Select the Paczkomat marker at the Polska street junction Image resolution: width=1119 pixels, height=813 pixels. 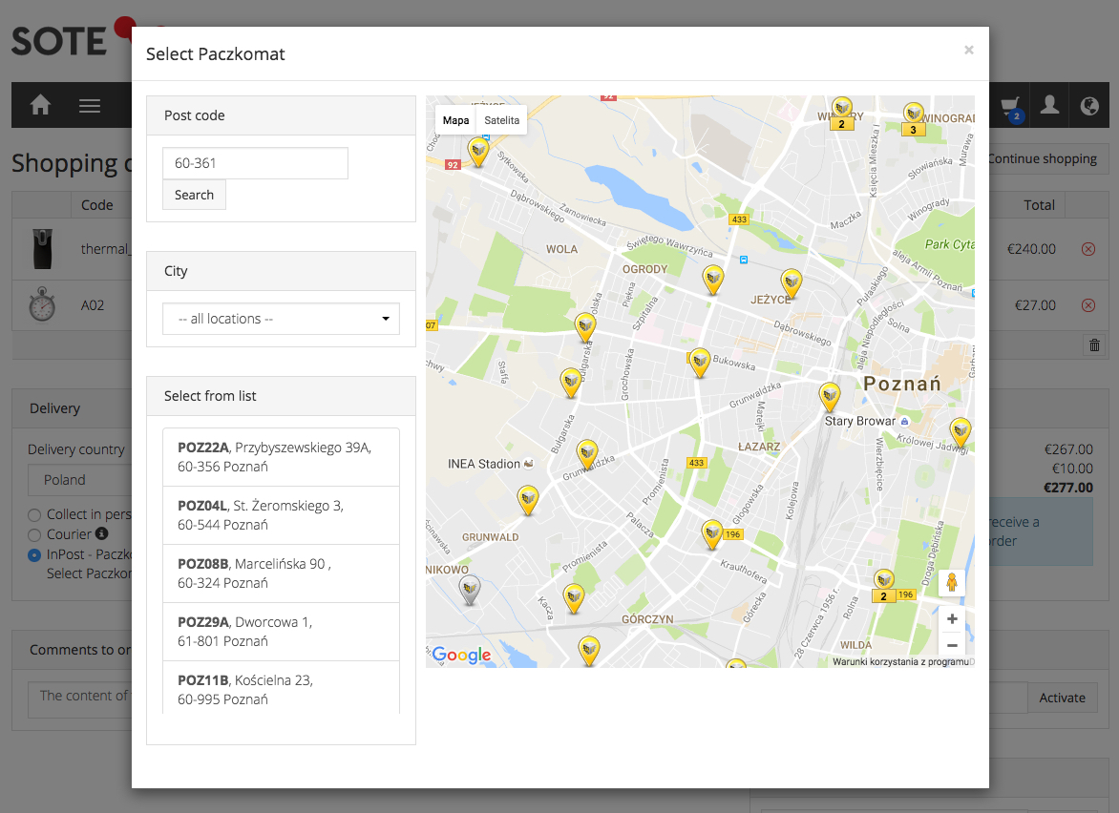585,328
